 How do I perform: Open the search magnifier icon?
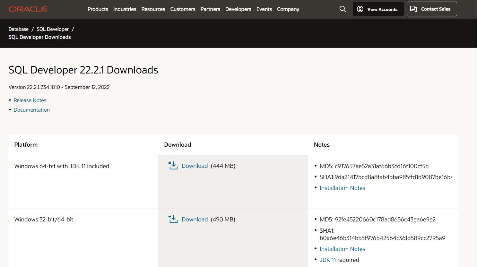coord(343,9)
